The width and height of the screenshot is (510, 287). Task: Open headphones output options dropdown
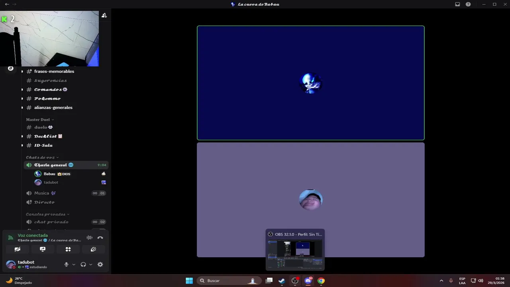point(91,264)
